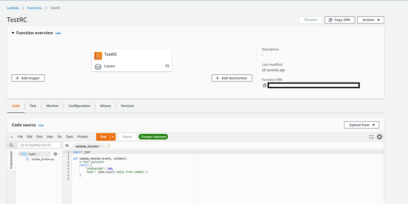Collapse the Function overview section

point(13,33)
